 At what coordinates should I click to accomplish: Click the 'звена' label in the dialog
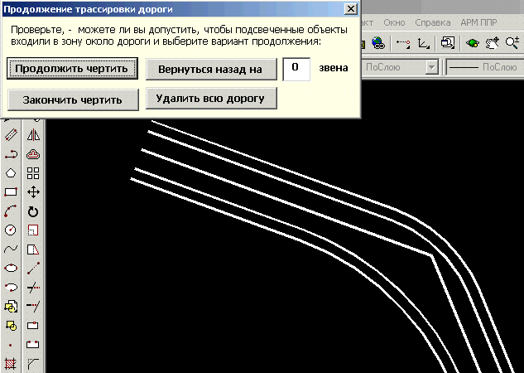click(x=333, y=68)
